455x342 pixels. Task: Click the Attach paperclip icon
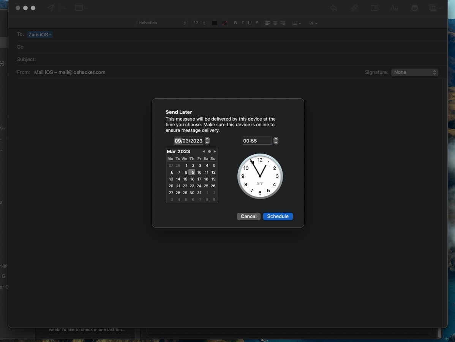coord(354,8)
